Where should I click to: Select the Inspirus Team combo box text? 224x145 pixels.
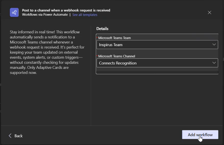pyautogui.click(x=111, y=45)
